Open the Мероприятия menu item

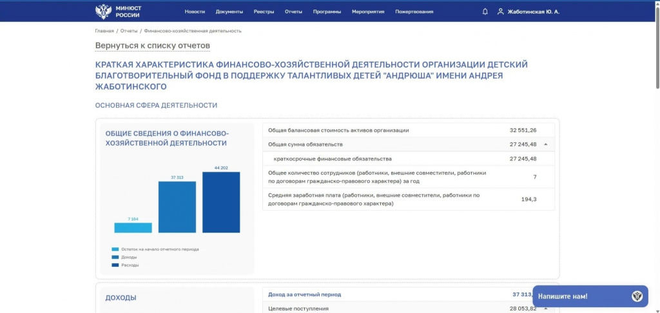[x=368, y=12]
